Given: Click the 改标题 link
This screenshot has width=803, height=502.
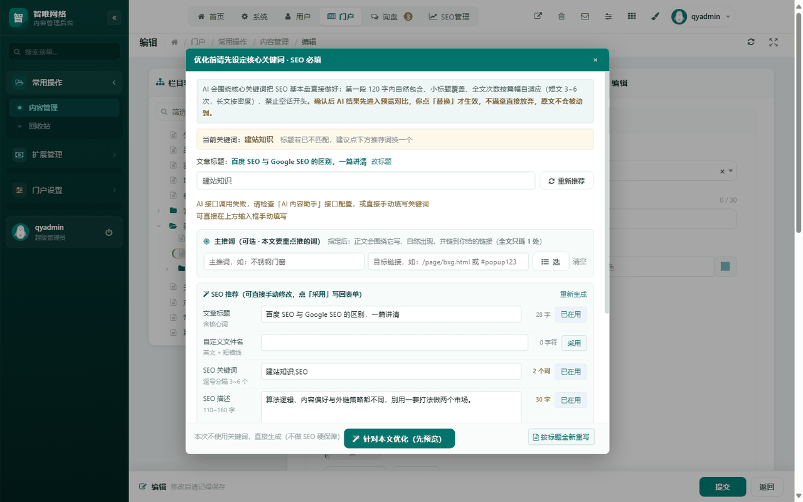Looking at the screenshot, I should [x=381, y=162].
